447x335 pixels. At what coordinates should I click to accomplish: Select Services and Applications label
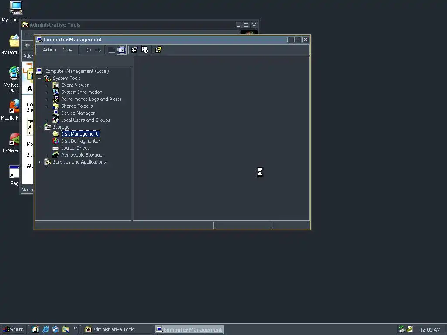coord(79,162)
